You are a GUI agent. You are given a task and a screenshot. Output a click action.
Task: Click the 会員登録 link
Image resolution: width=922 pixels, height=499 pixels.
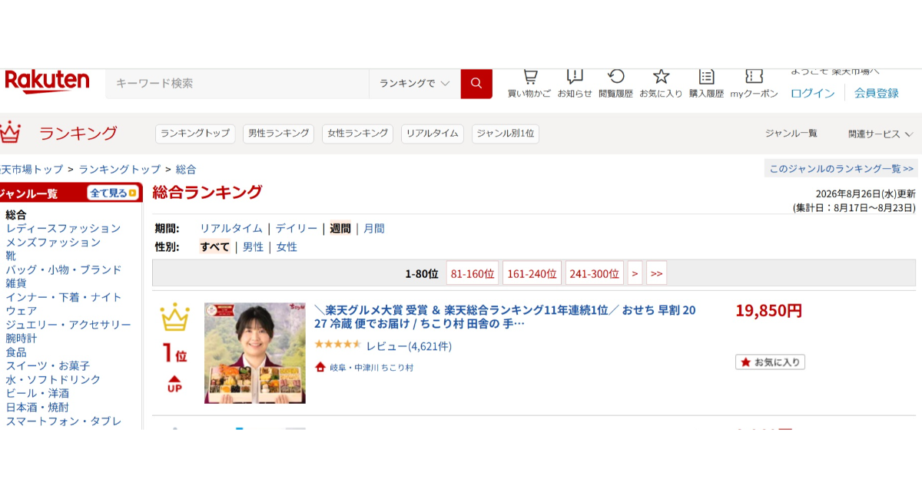pyautogui.click(x=877, y=93)
